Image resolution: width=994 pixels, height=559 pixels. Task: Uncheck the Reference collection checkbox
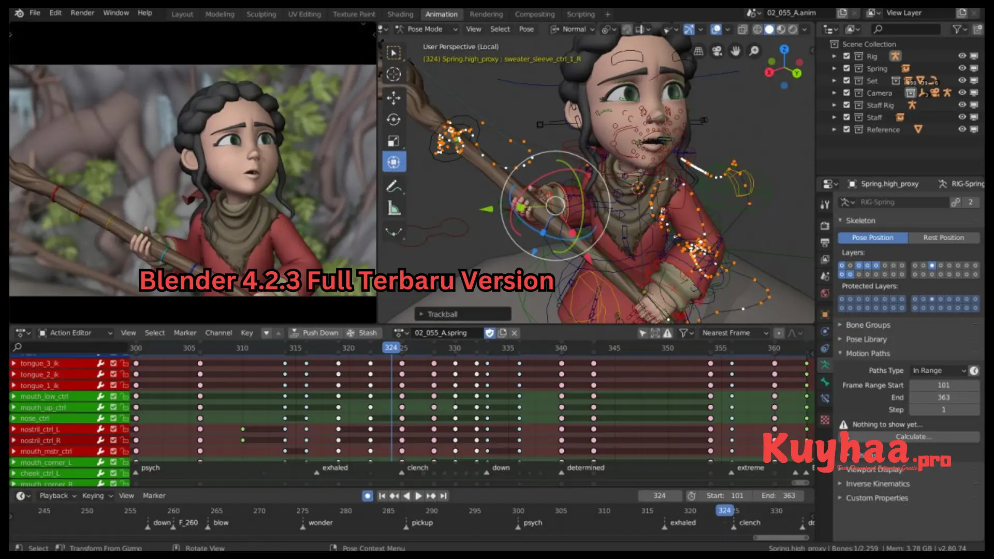846,129
